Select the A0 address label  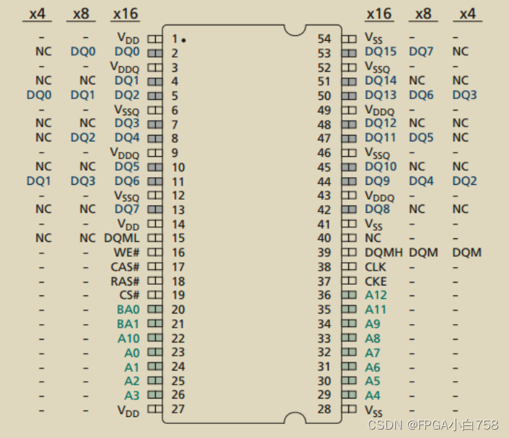tap(132, 353)
